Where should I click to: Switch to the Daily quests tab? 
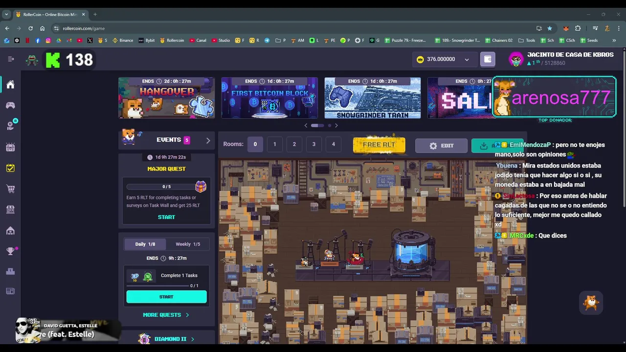pyautogui.click(x=145, y=244)
